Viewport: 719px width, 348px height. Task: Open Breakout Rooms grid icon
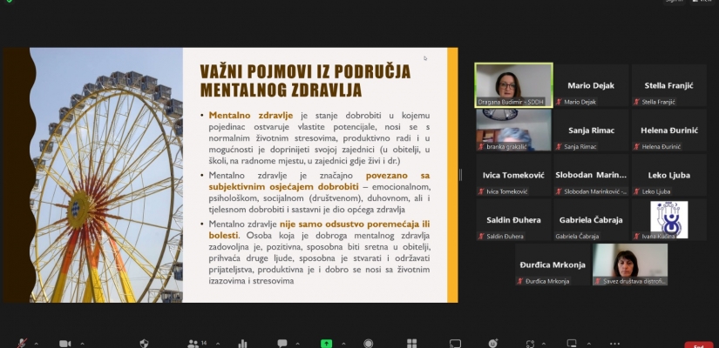(x=411, y=344)
